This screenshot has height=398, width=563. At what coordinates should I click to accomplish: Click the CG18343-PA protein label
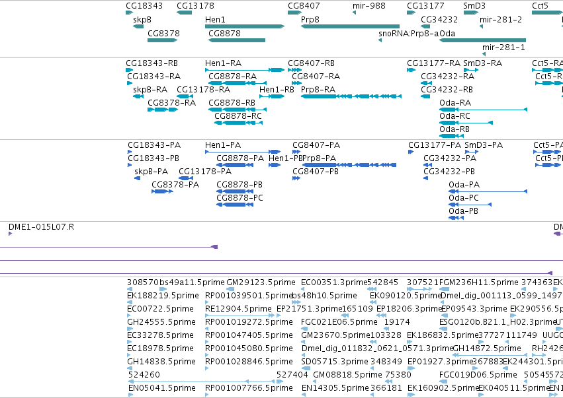(x=154, y=145)
